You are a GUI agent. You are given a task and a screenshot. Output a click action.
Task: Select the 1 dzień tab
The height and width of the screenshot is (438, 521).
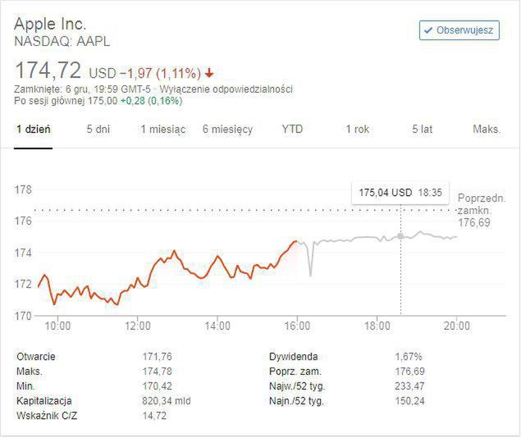34,130
